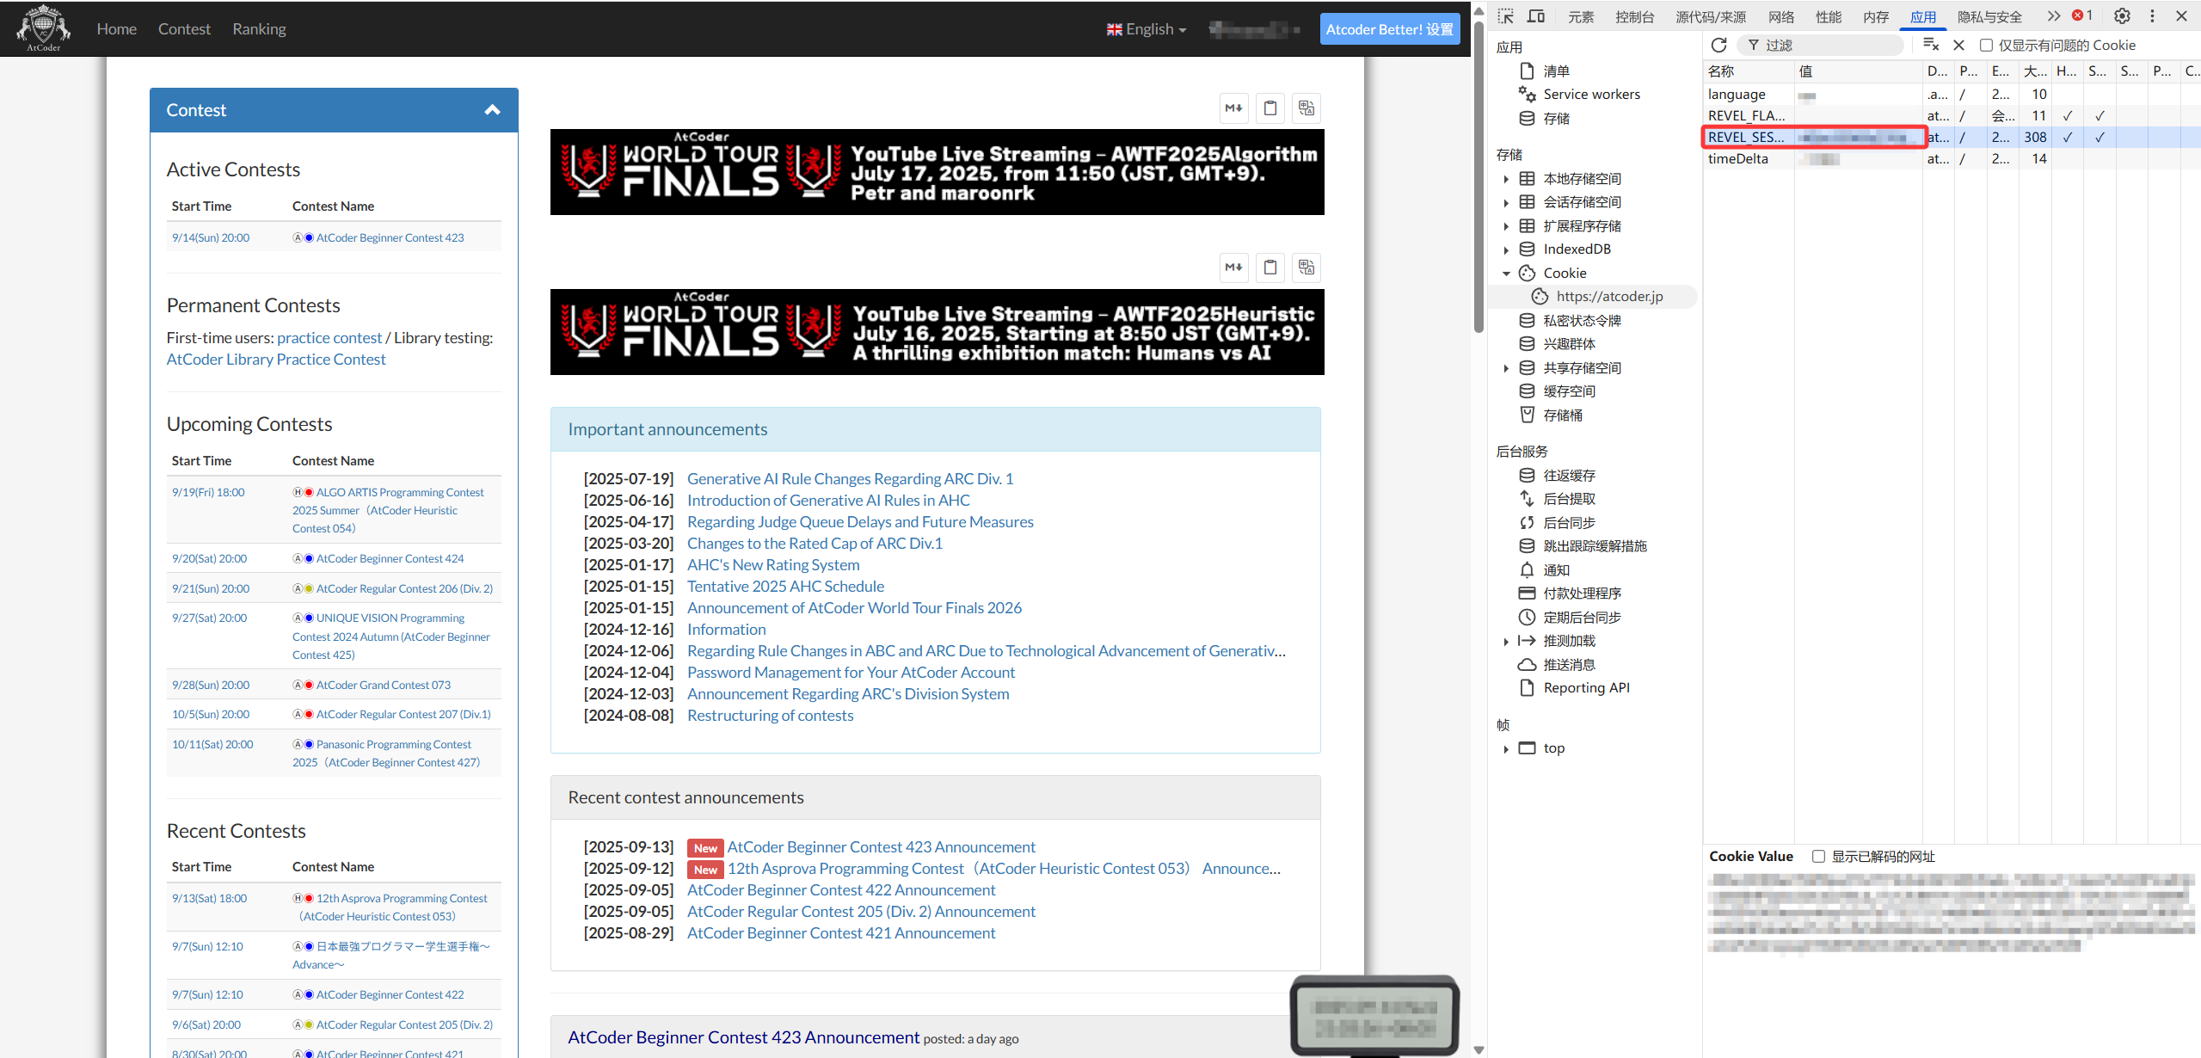This screenshot has width=2201, height=1058.
Task: Click the first banner's Markdown copy icon
Action: [1234, 108]
